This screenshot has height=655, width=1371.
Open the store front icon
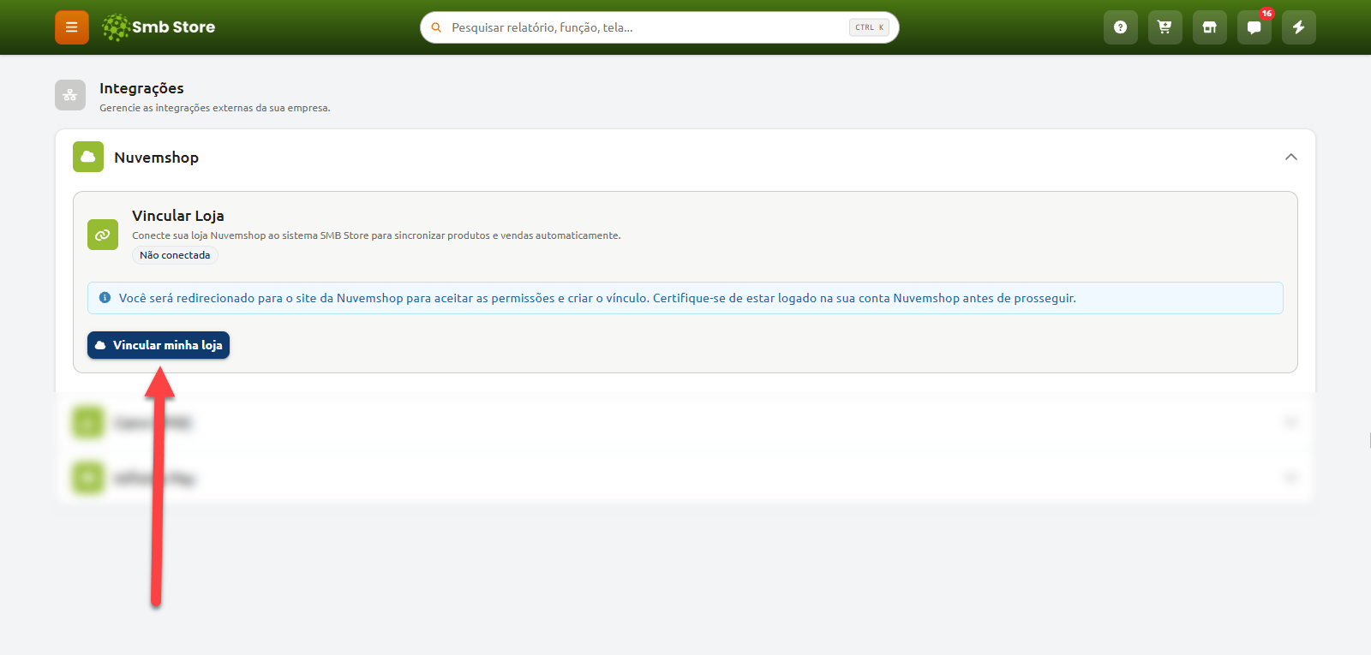pos(1210,27)
